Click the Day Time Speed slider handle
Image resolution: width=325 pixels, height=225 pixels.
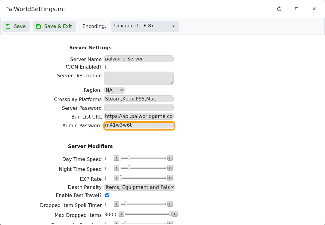coord(129,158)
